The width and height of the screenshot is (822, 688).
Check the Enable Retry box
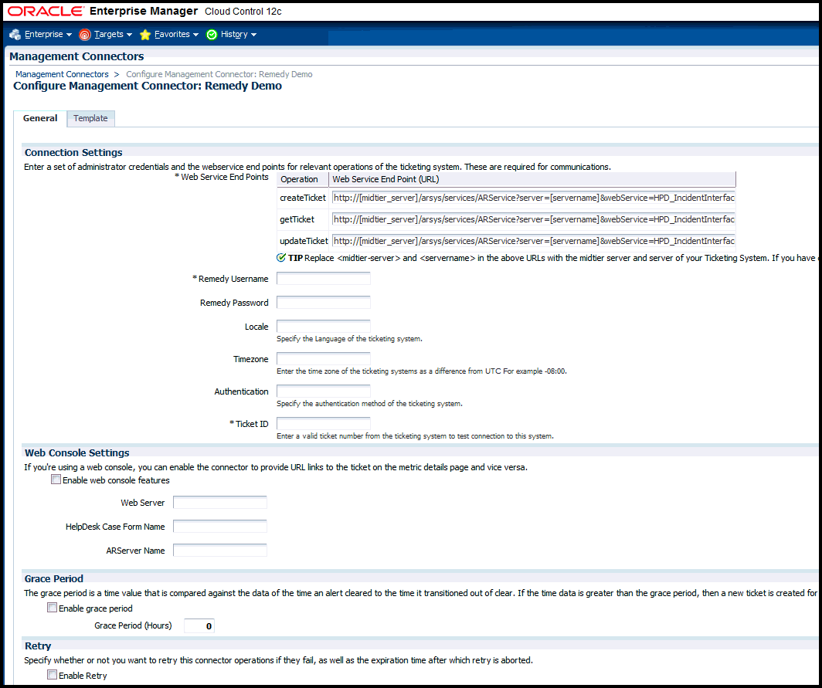tap(53, 675)
